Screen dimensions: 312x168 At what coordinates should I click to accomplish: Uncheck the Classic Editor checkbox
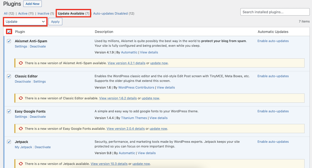click(9, 76)
